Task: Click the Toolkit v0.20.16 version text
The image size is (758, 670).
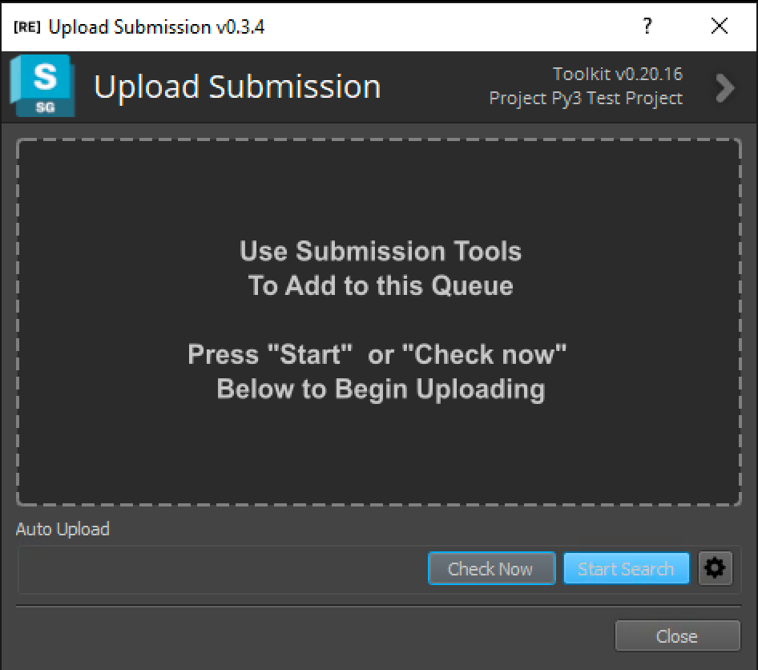Action: pos(617,74)
